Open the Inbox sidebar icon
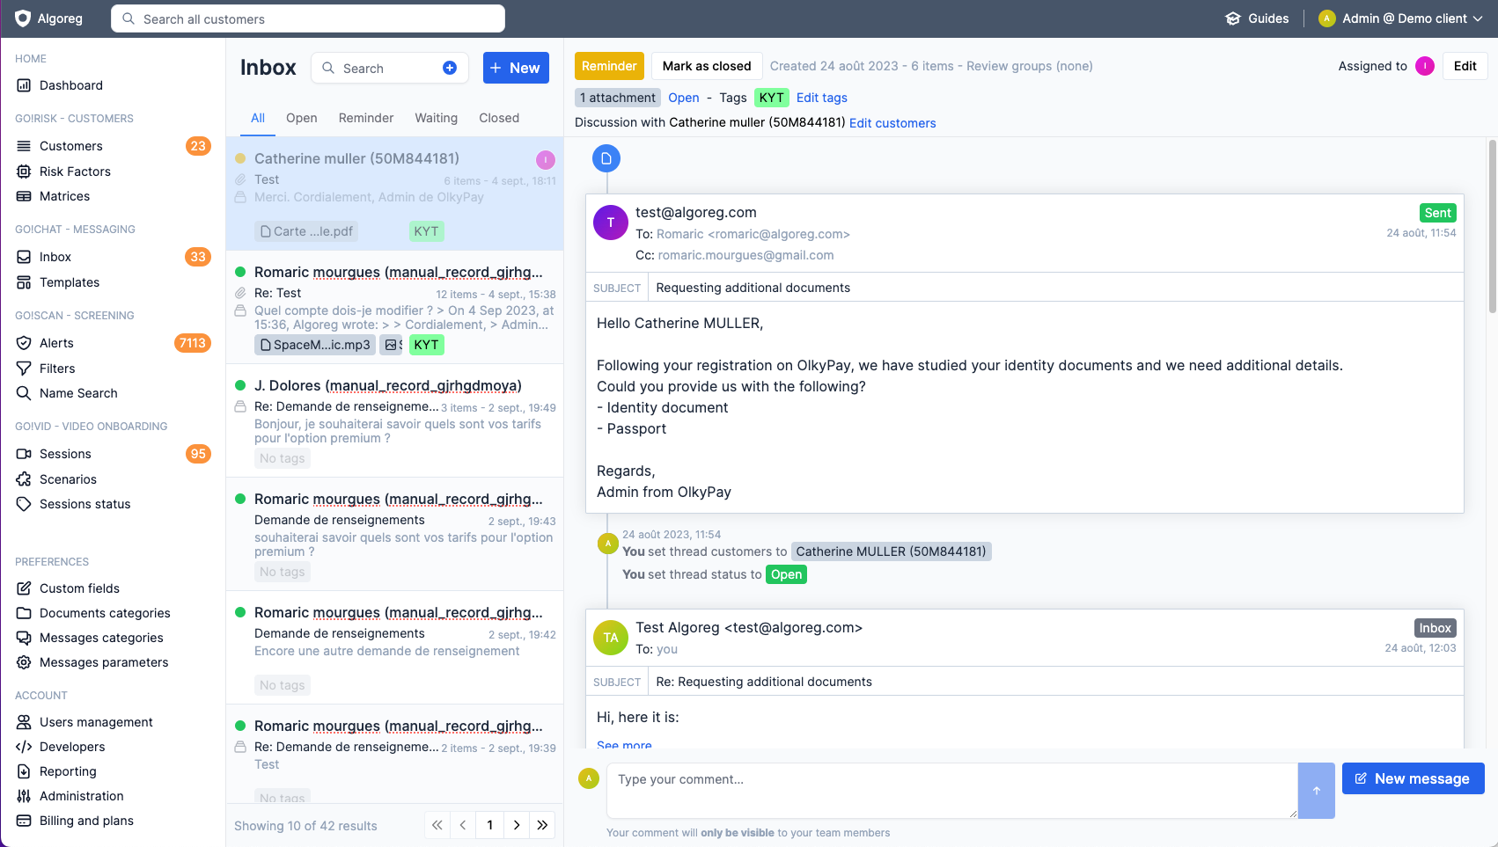The image size is (1498, 847). (x=24, y=257)
